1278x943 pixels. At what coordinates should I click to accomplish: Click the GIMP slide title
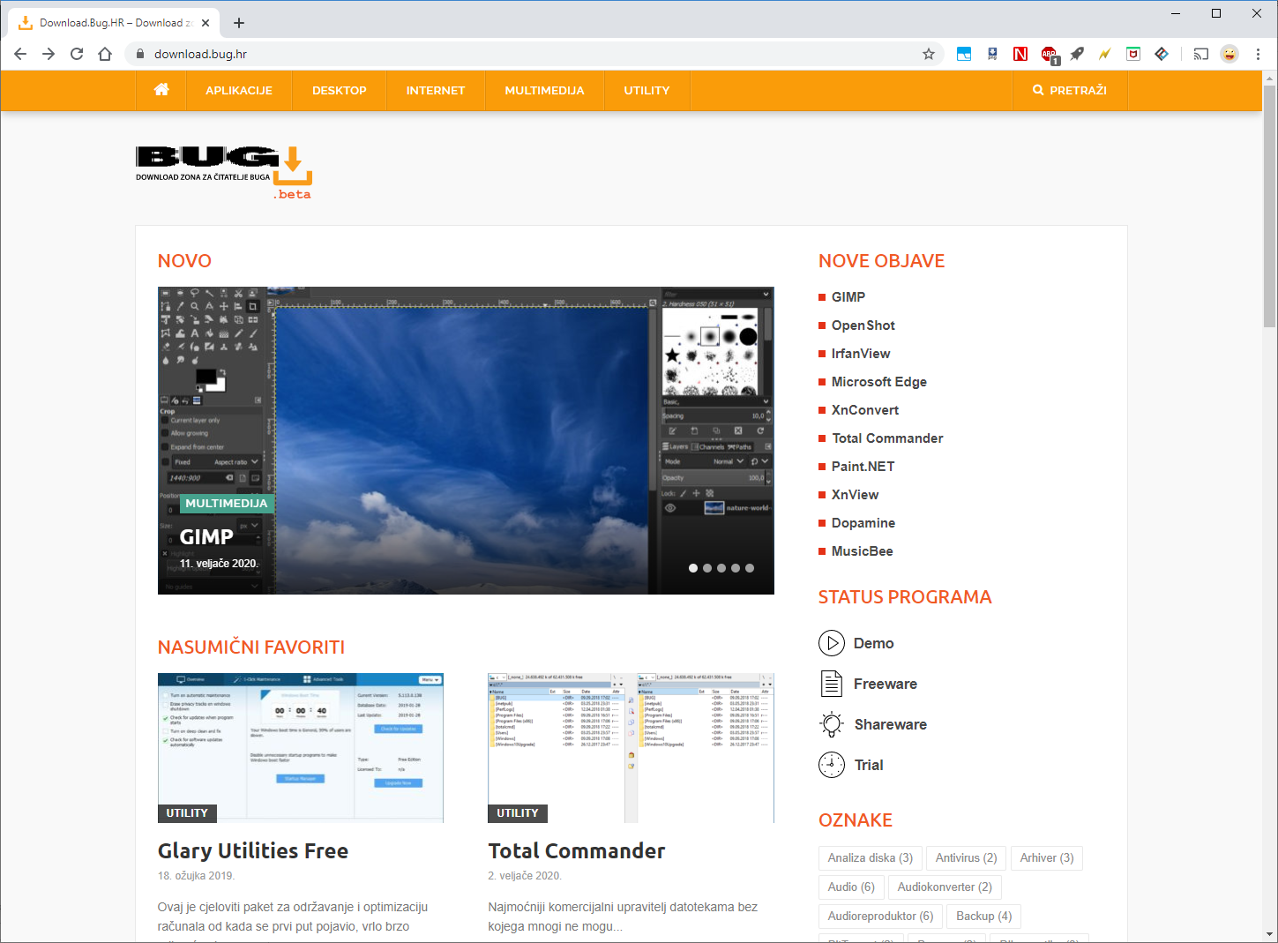click(x=206, y=536)
